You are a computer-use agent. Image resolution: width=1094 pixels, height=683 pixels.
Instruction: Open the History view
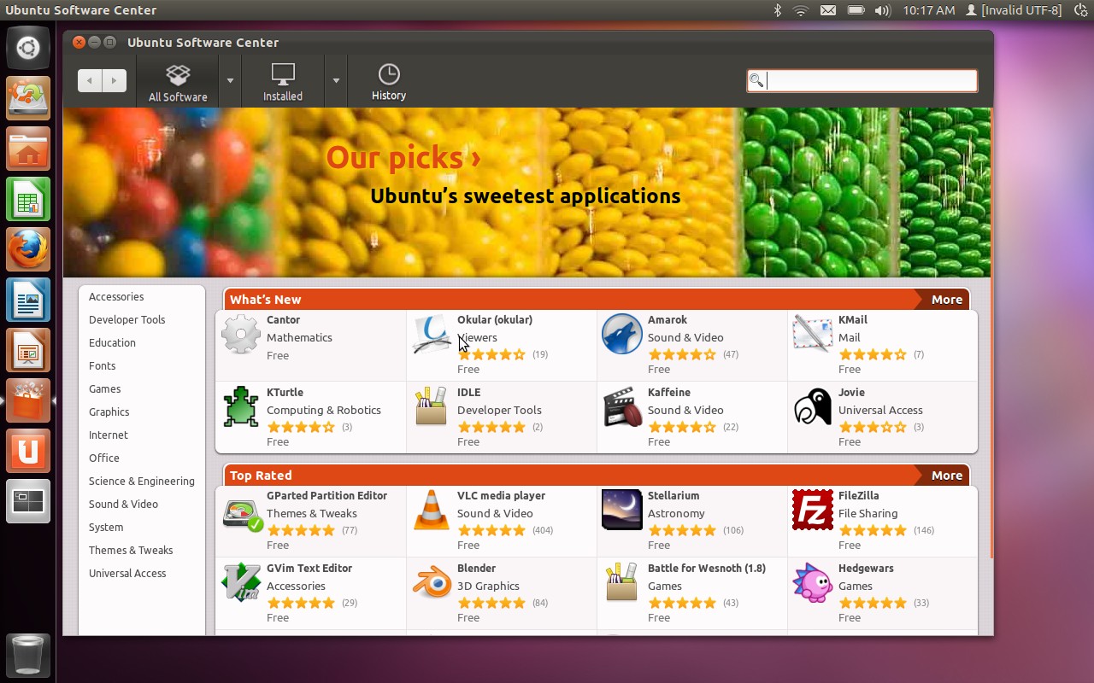[389, 82]
